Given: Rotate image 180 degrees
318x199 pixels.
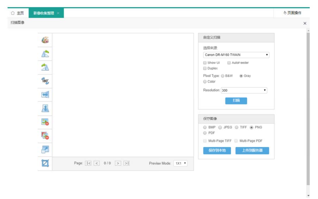Looking at the screenshot, I should [45, 81].
